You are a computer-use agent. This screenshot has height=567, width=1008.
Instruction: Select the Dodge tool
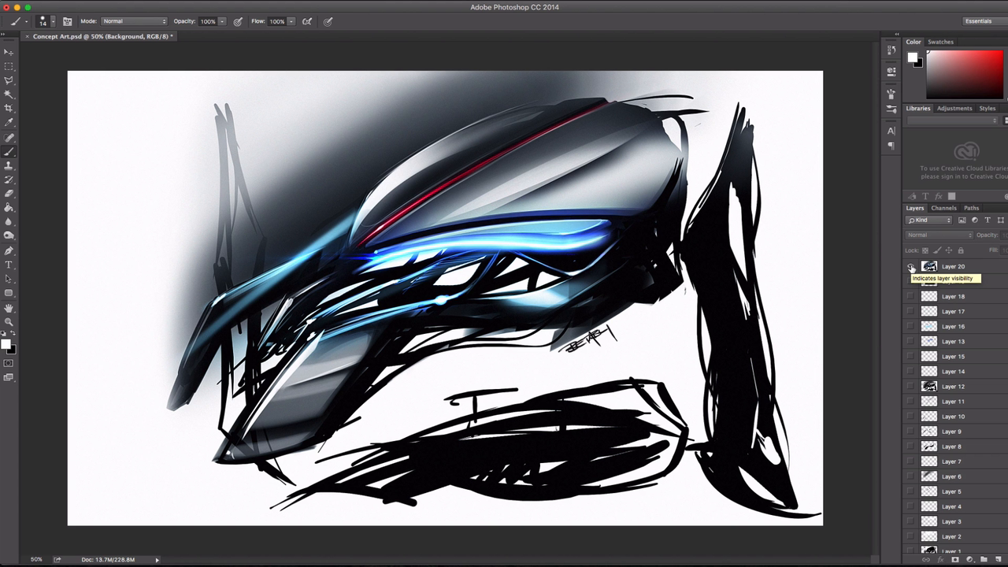9,235
